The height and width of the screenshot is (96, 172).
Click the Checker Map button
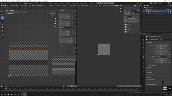tap(131, 21)
